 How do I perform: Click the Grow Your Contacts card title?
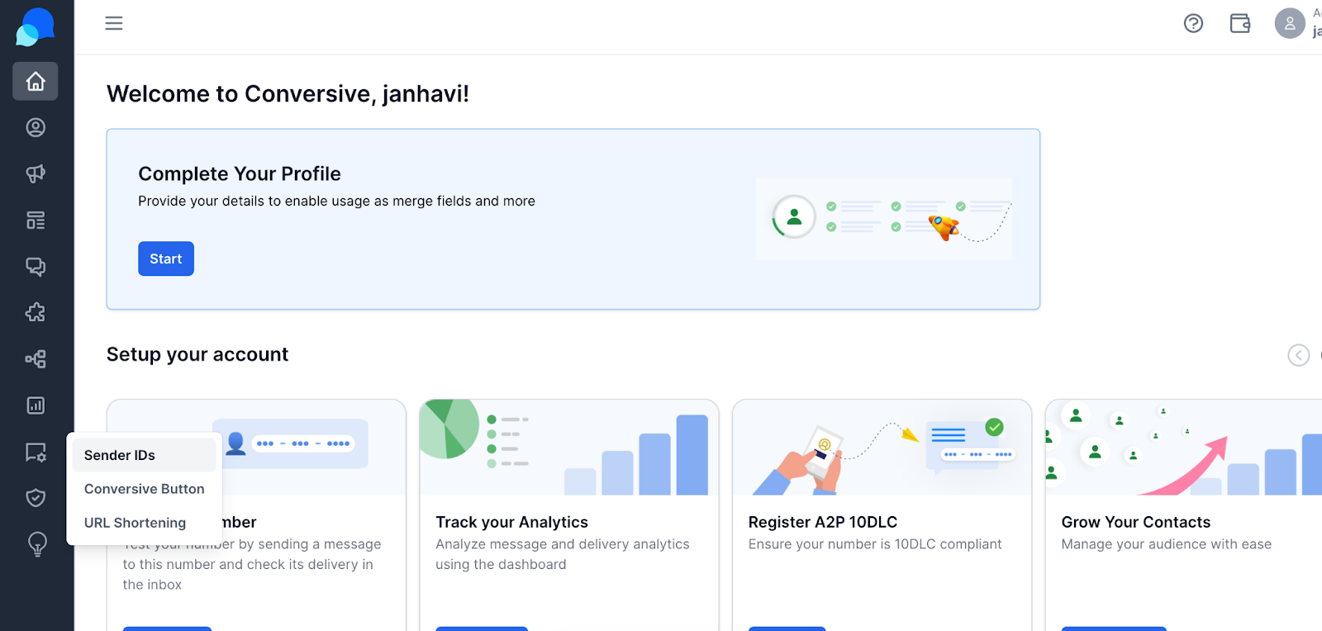1136,522
